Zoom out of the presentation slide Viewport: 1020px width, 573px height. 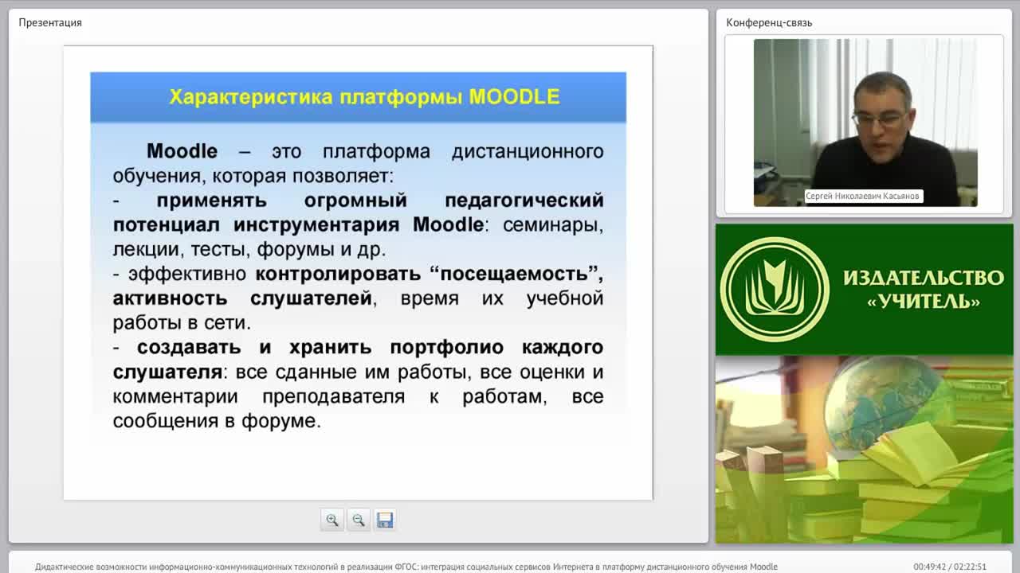(358, 520)
